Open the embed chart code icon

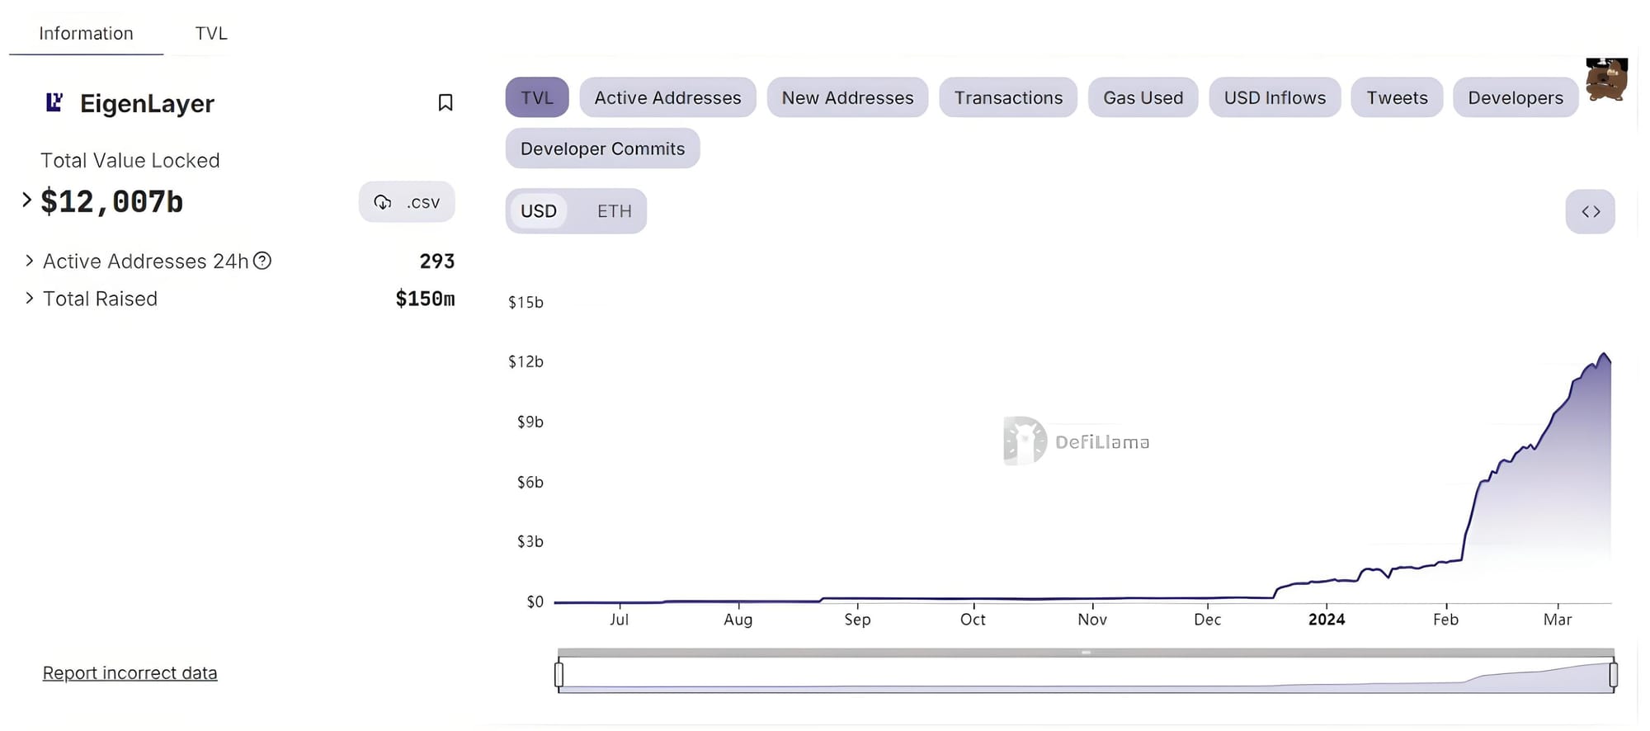[x=1590, y=211]
